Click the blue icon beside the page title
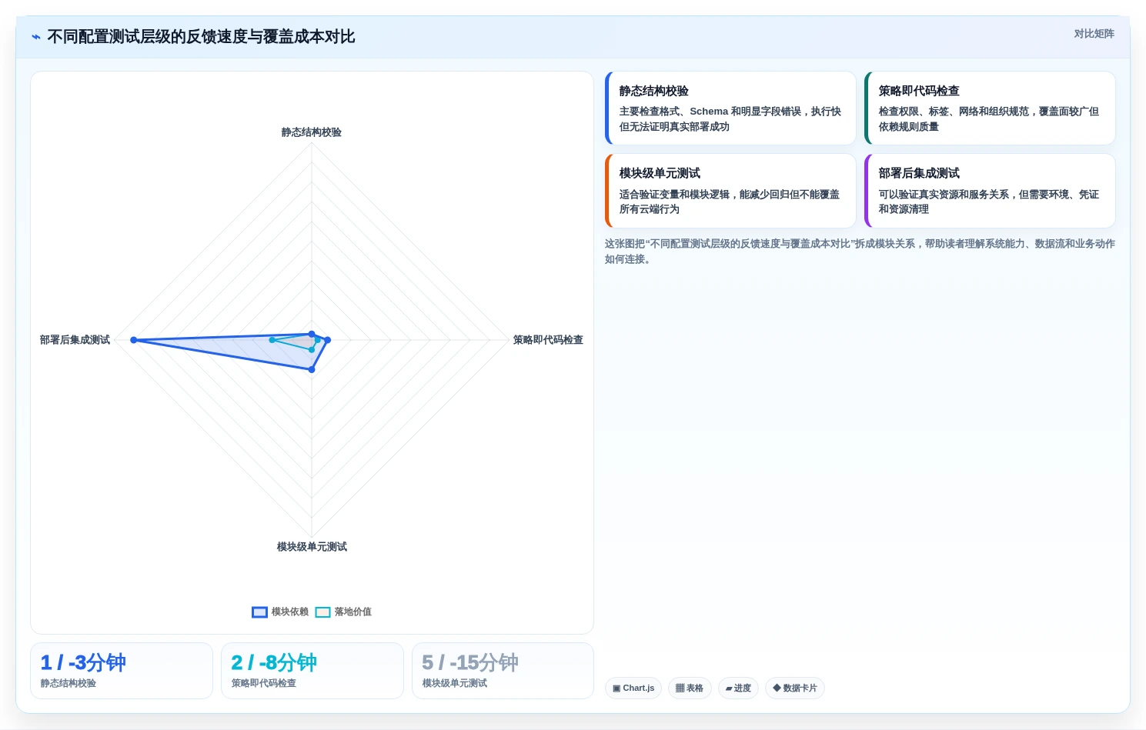The height and width of the screenshot is (730, 1146). (36, 37)
